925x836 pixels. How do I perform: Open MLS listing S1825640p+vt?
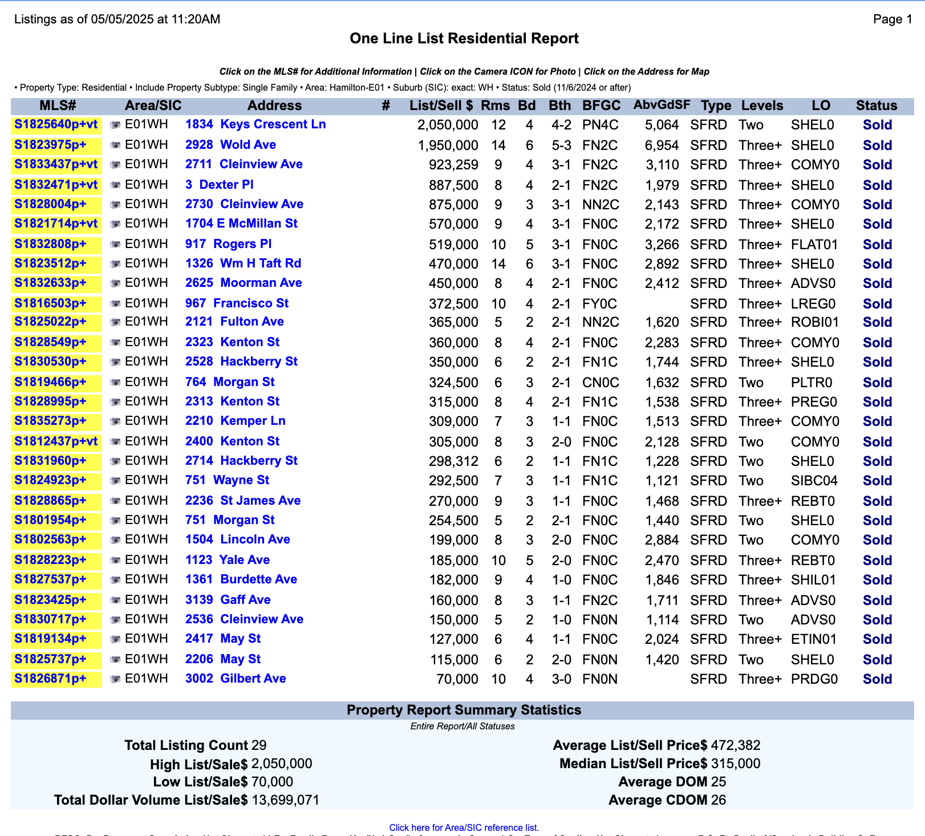pyautogui.click(x=56, y=124)
